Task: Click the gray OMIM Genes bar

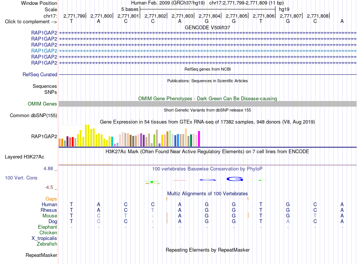Action: point(207,104)
